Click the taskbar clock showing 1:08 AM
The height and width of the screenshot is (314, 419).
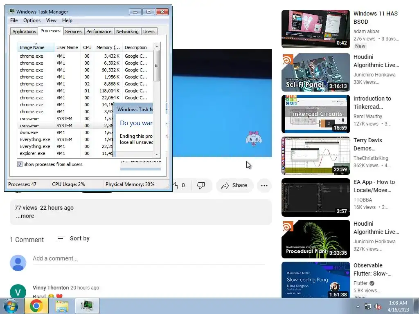click(398, 306)
